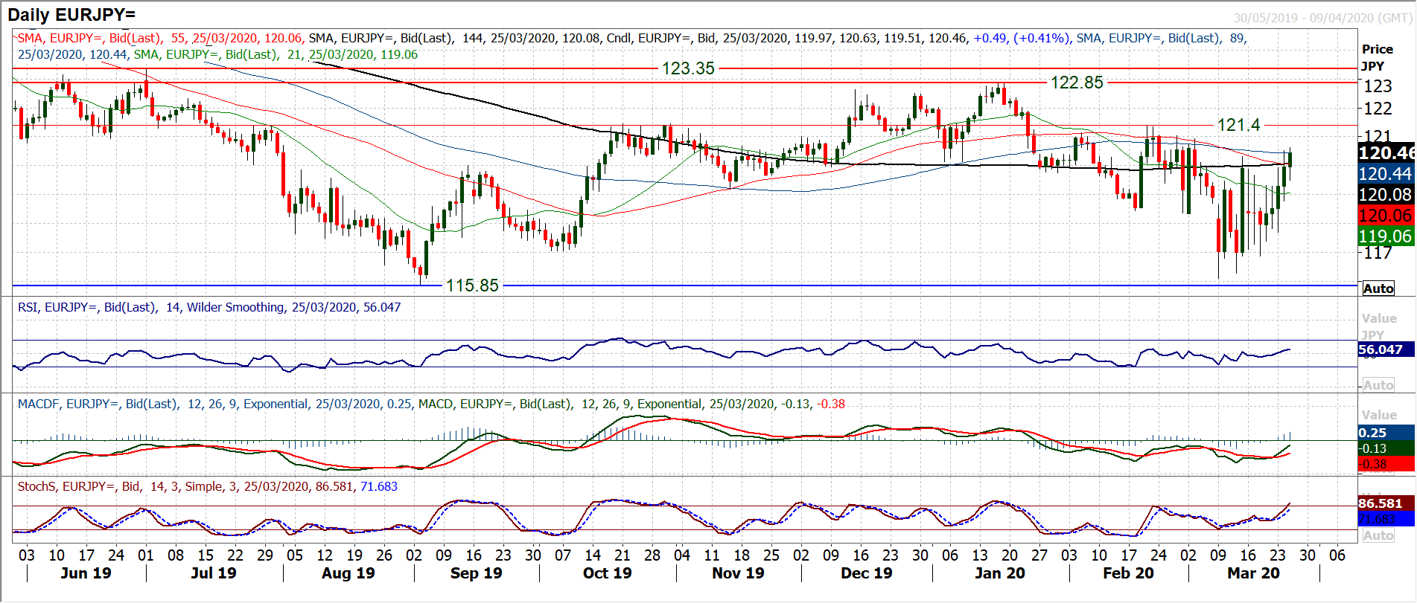
Task: Click the red 120.06 SMA price tag
Action: pyautogui.click(x=1386, y=216)
